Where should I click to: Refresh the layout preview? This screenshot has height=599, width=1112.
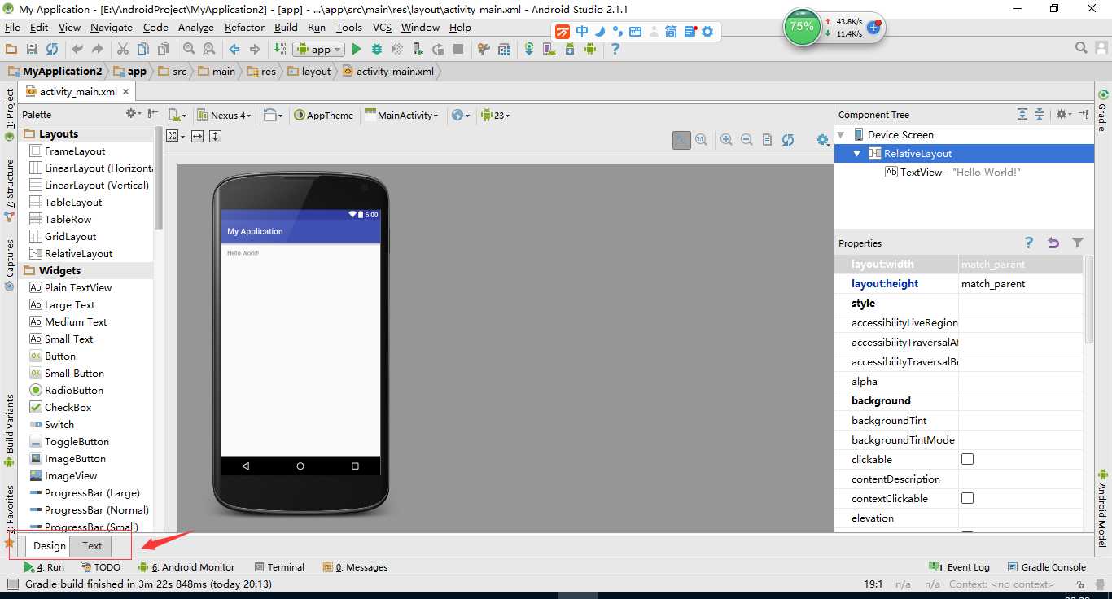pos(788,140)
